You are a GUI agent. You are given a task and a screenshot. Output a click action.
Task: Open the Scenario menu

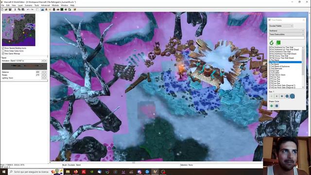tap(29, 5)
